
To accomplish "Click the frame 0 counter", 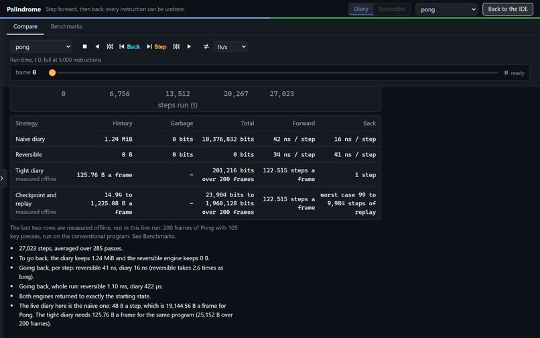I will [x=26, y=72].
